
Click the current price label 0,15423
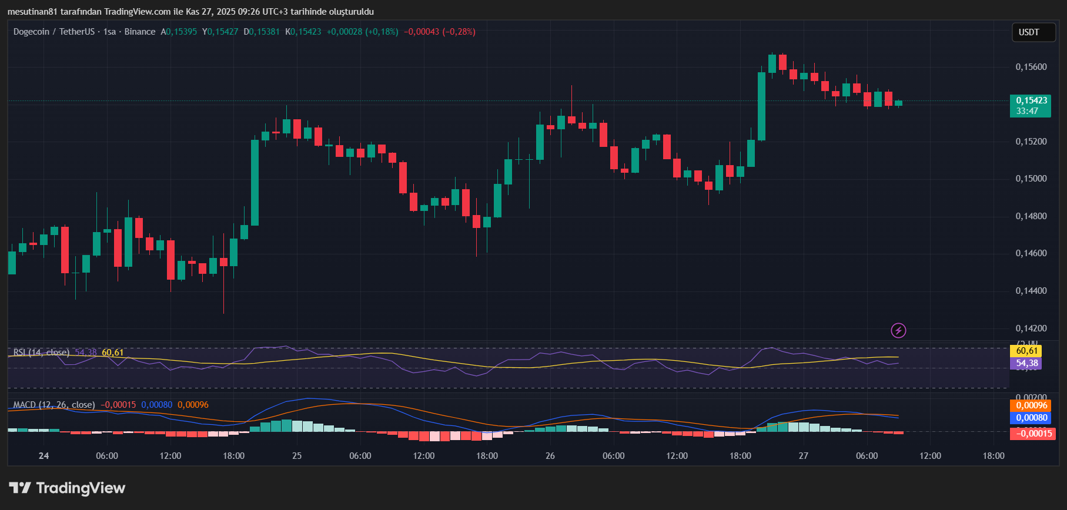point(1031,100)
